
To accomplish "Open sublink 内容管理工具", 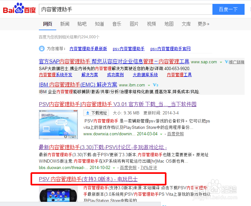I will [179, 75].
